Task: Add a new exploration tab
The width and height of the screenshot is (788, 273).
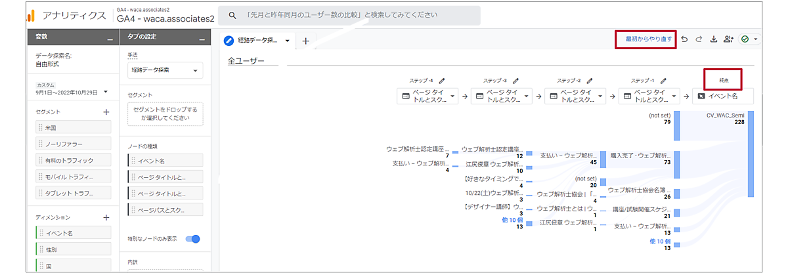Action: (305, 41)
